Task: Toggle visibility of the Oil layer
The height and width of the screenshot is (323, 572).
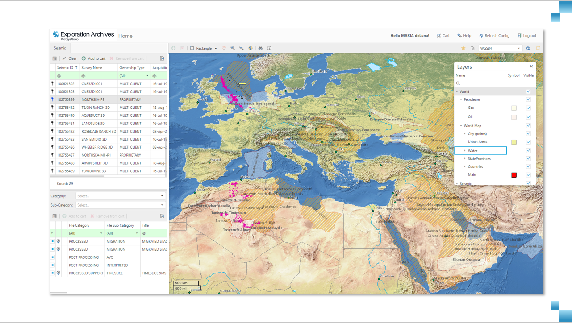Action: [x=528, y=117]
